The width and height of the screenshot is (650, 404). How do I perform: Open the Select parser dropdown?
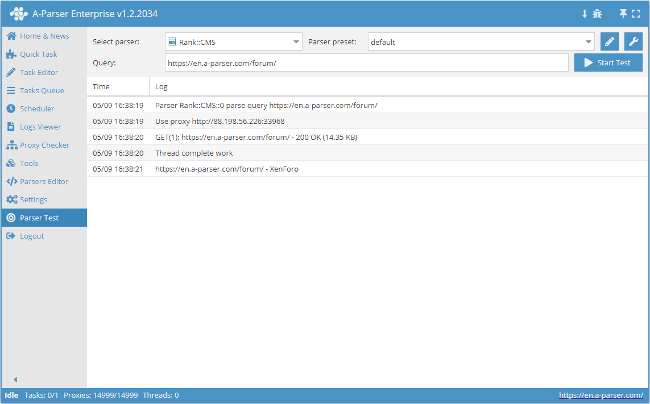(233, 42)
